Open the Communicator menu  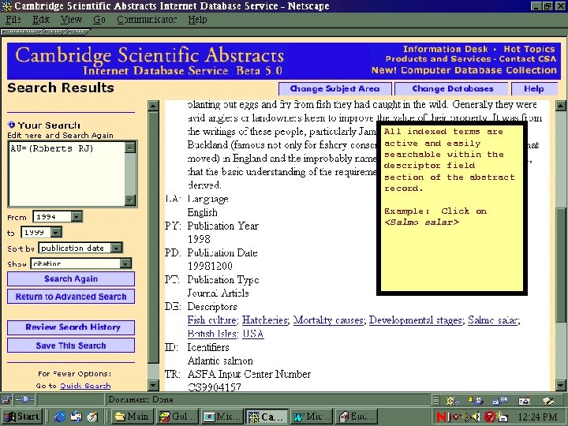point(147,20)
